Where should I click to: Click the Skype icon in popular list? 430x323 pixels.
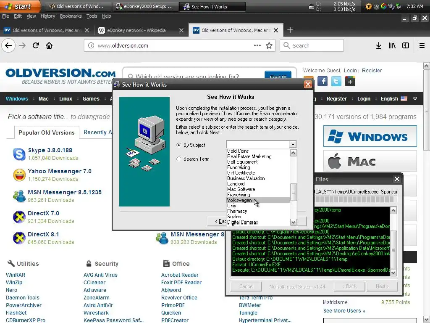(x=19, y=154)
